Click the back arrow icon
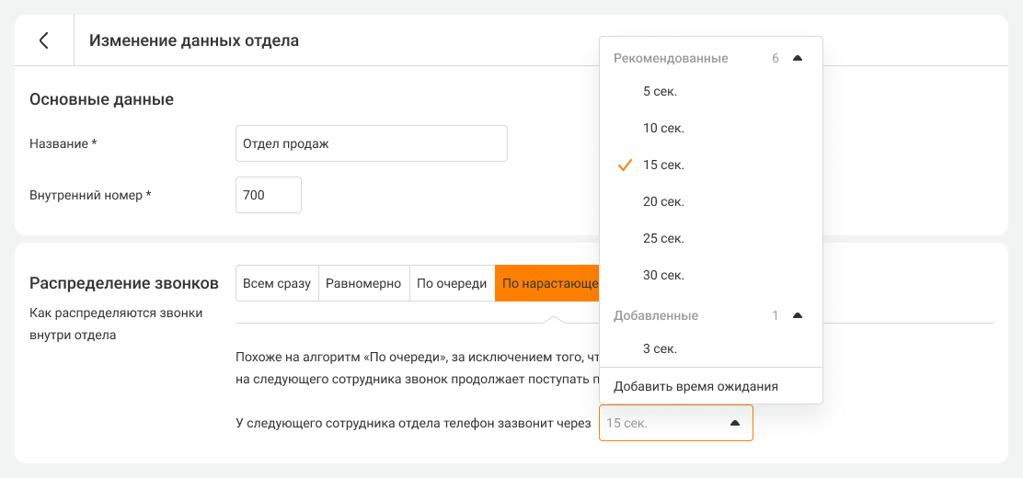Screen dimensions: 1023x478 click(43, 40)
